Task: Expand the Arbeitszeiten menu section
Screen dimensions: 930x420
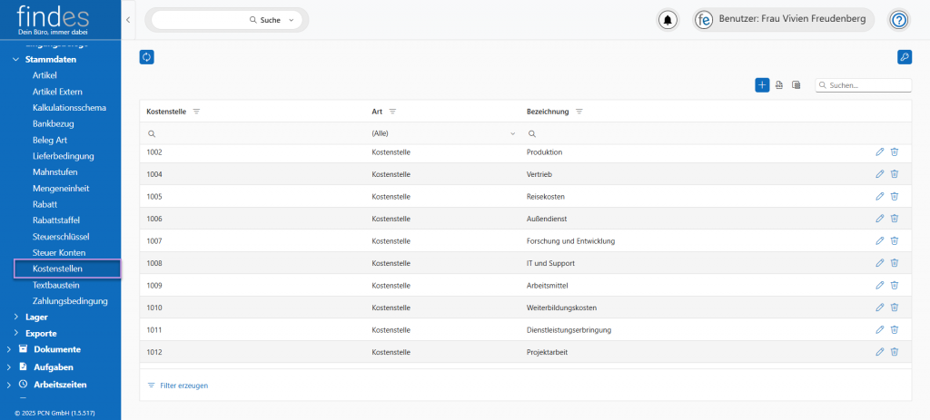Action: (x=9, y=384)
